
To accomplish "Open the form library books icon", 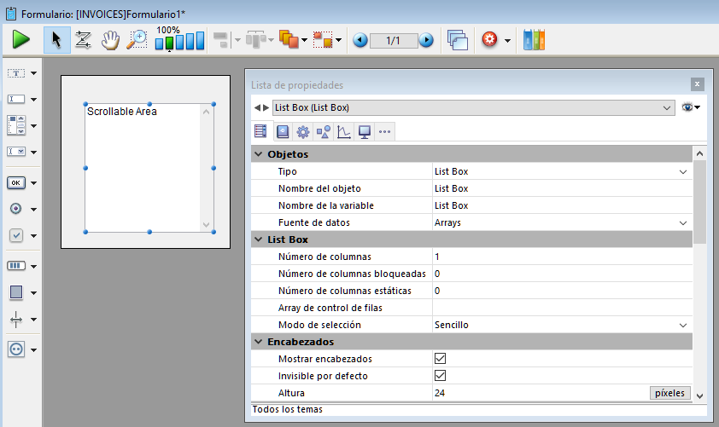I will (x=534, y=39).
